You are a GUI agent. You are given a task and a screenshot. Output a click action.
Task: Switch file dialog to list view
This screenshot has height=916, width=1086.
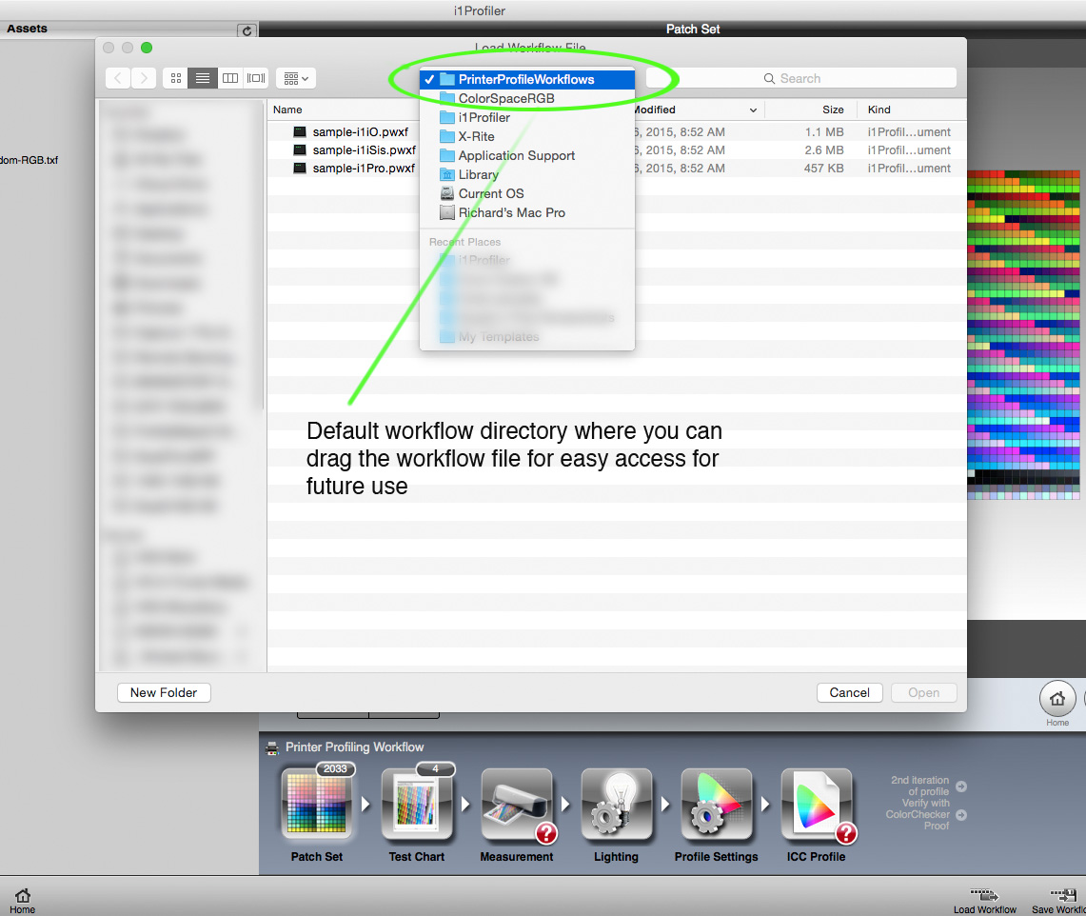(202, 78)
